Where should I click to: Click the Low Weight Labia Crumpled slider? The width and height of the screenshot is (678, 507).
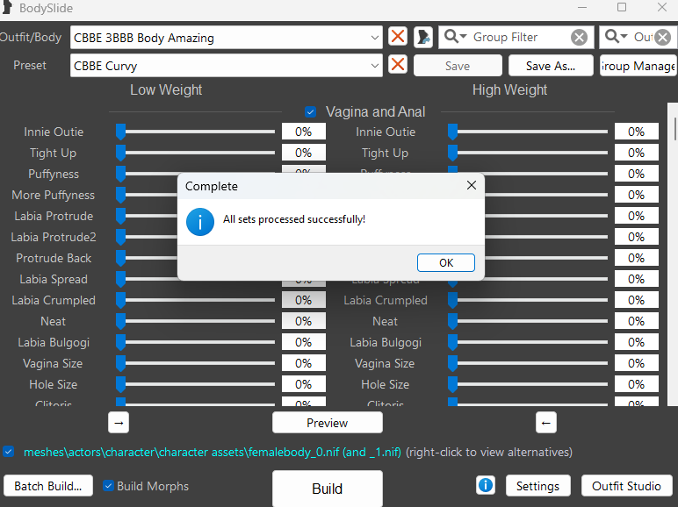[196, 300]
